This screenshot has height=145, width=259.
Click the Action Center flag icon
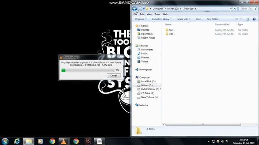coord(227,141)
